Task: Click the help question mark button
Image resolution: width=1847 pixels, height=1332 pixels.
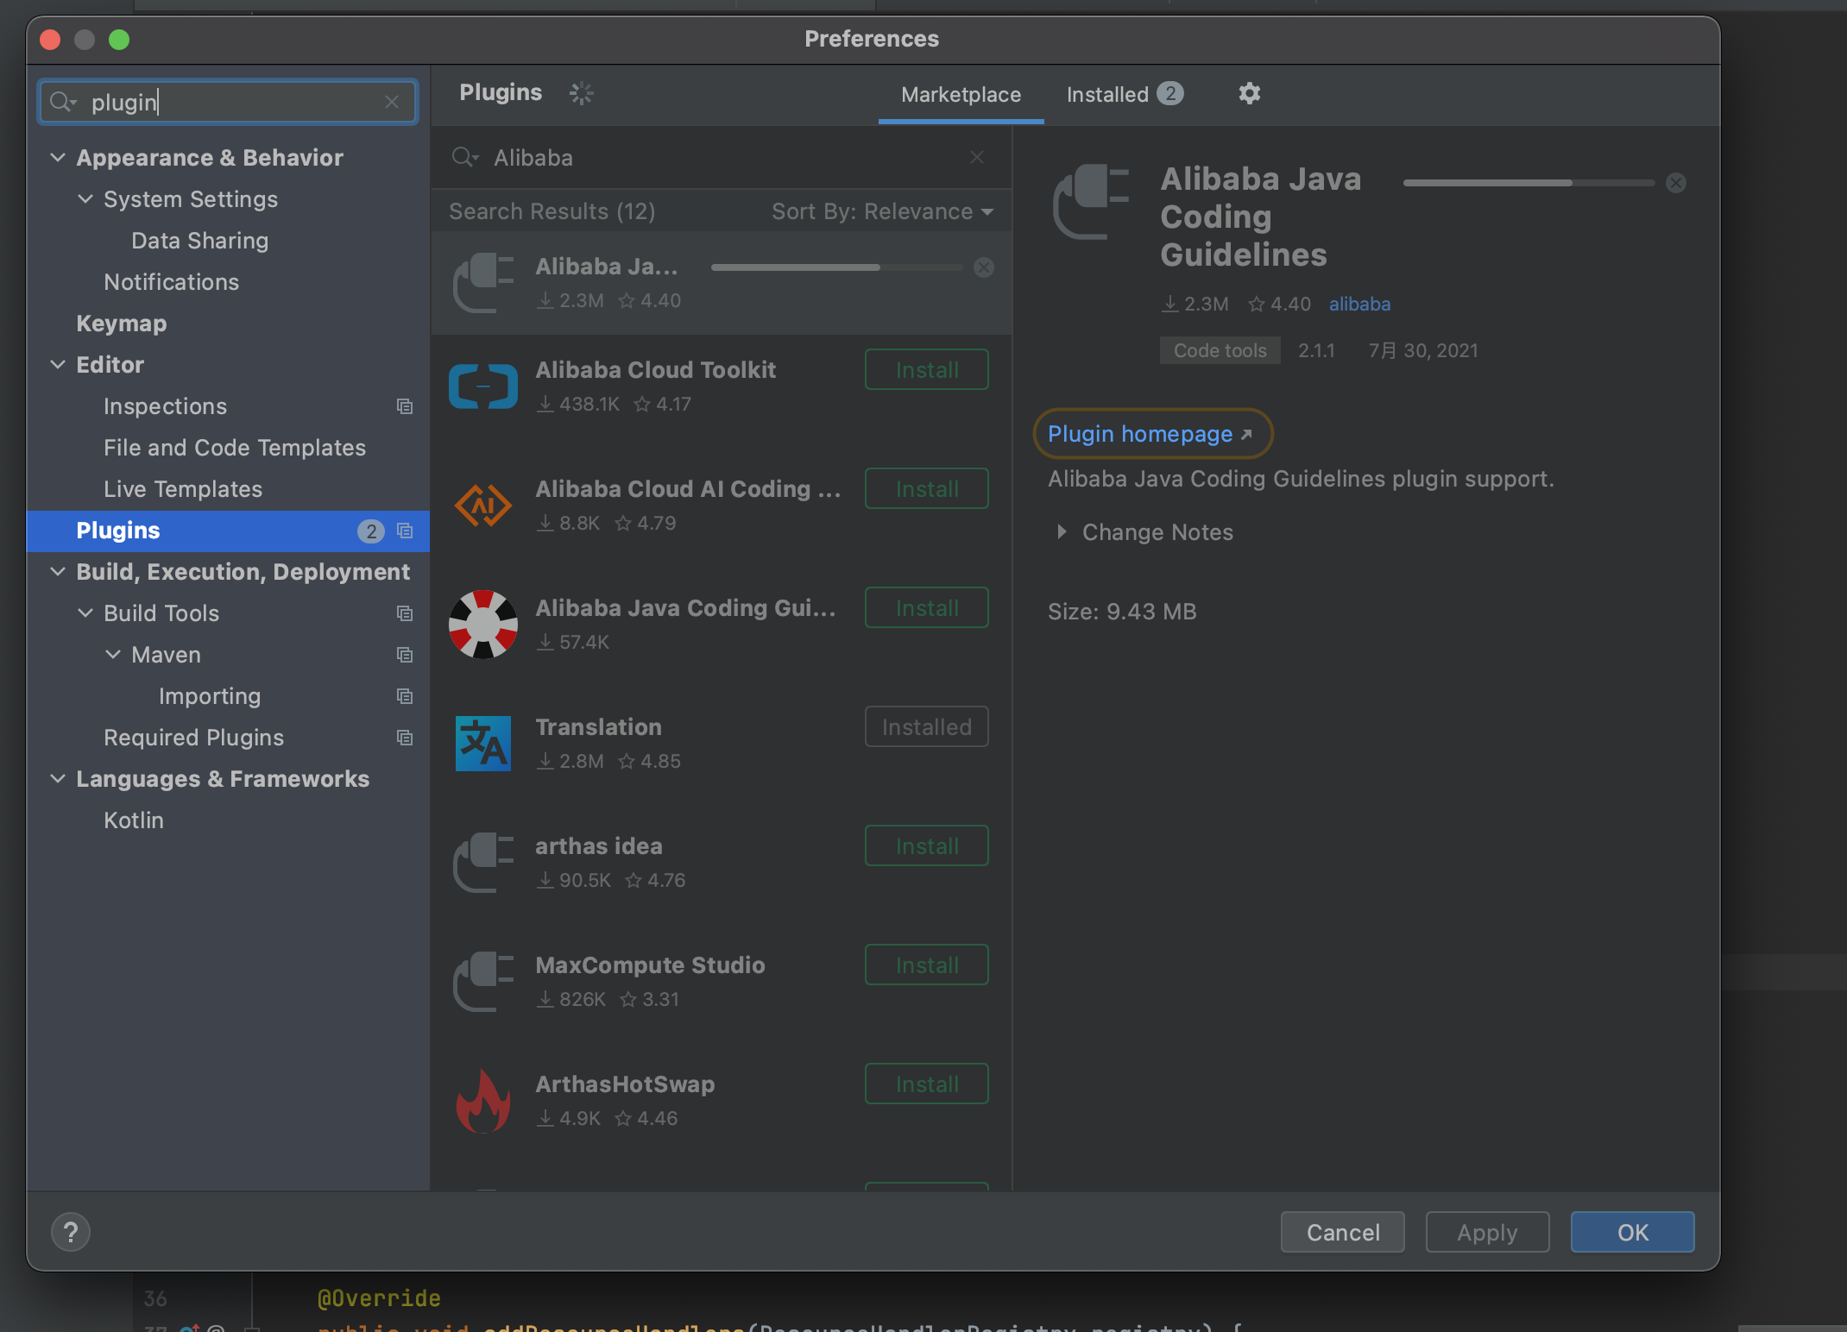Action: pyautogui.click(x=71, y=1232)
